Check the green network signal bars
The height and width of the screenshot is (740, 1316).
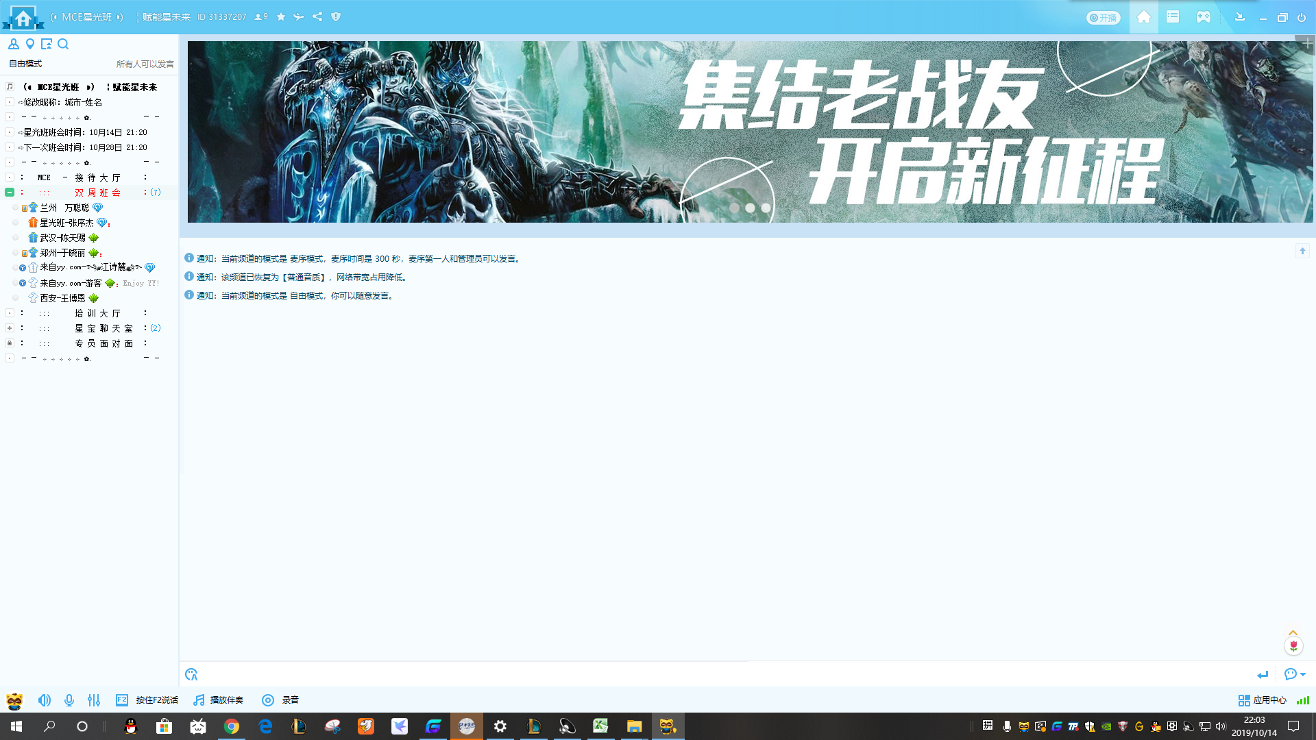(x=1303, y=700)
